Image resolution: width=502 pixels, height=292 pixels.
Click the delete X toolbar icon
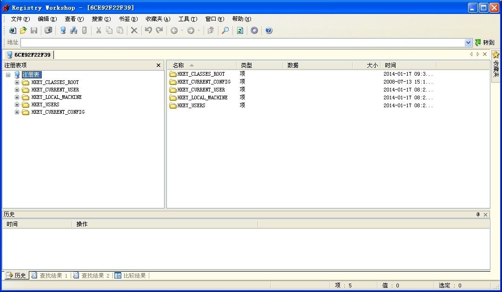[134, 30]
